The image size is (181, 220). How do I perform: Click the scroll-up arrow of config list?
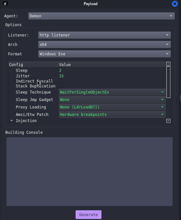(x=168, y=64)
